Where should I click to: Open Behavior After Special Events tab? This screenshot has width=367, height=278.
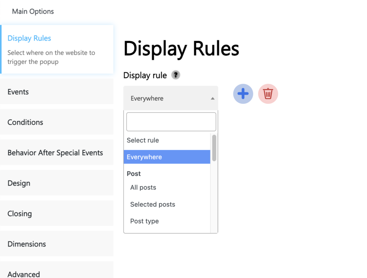(x=57, y=152)
